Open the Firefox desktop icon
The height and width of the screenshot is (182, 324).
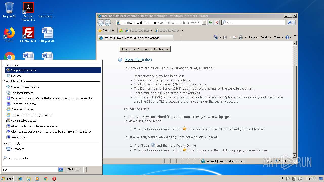click(9, 35)
